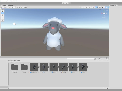Image resolution: width=122 pixels, height=91 pixels.
Task: Open the Services menu
Action: coord(7,1)
